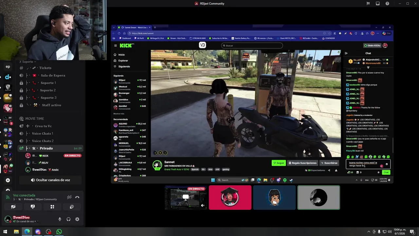Open Grand Theft Auto V (GTA) category link

177,169
